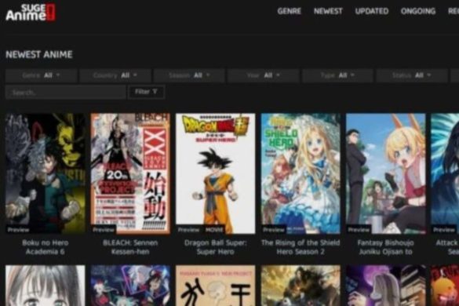Click Fantasy Bishoujo Juniku Ojisan to title
The image size is (459, 306).
pos(385,247)
